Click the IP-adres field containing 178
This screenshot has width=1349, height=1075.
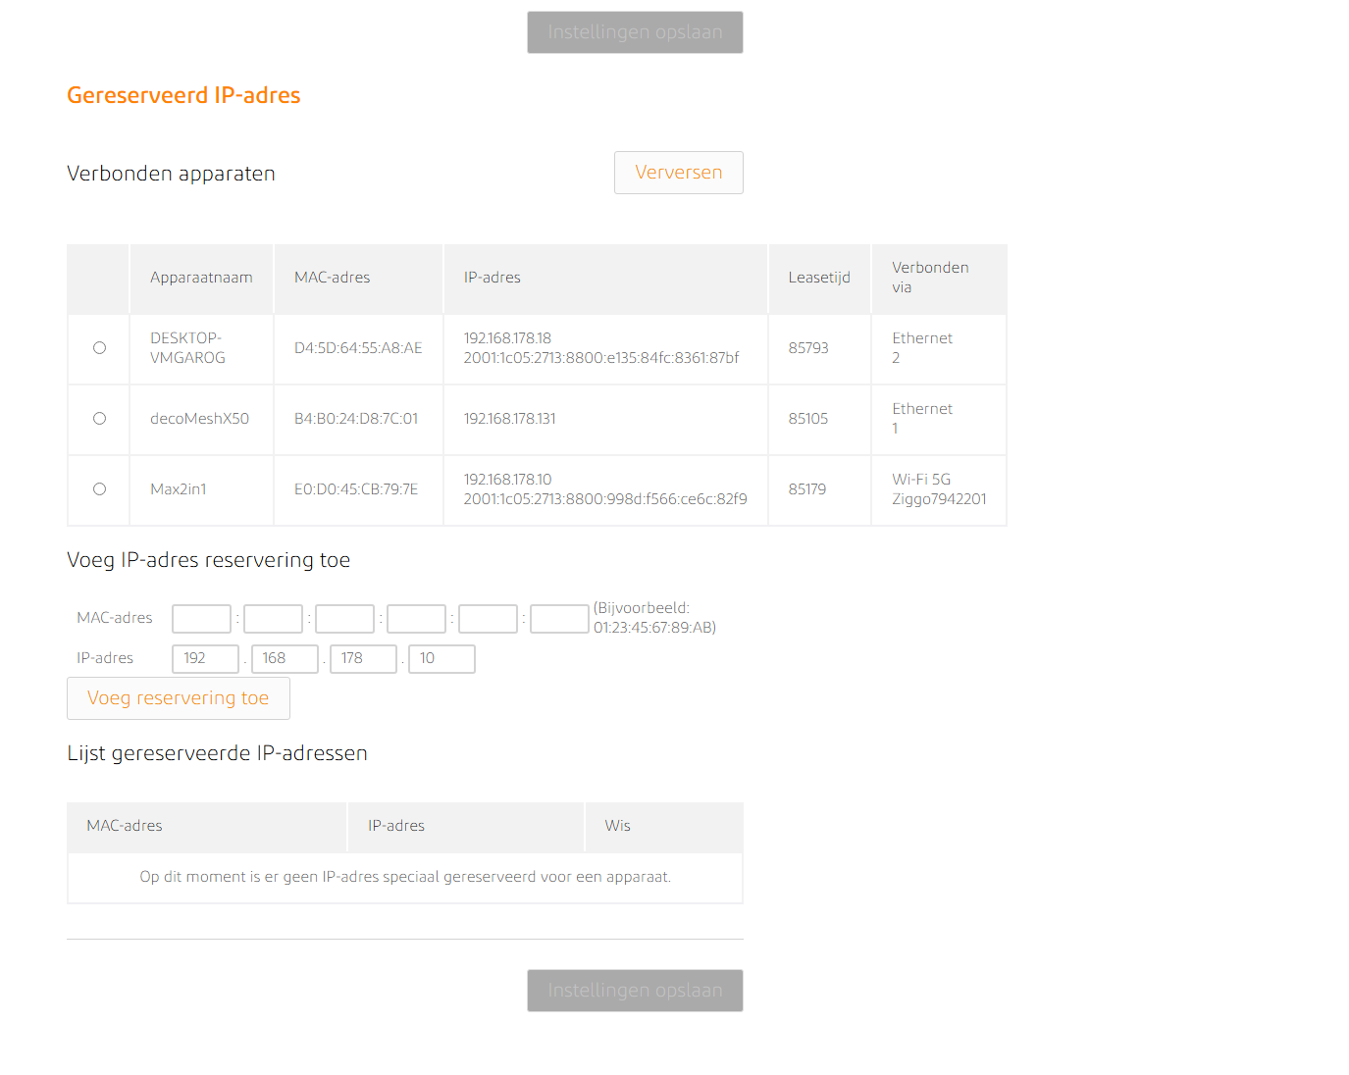363,659
